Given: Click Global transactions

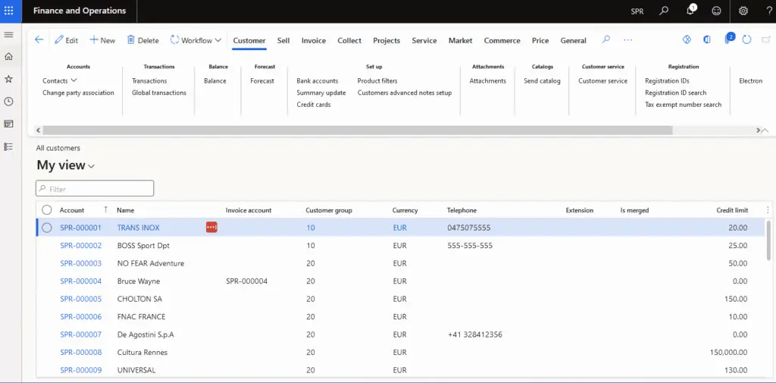Looking at the screenshot, I should 159,93.
